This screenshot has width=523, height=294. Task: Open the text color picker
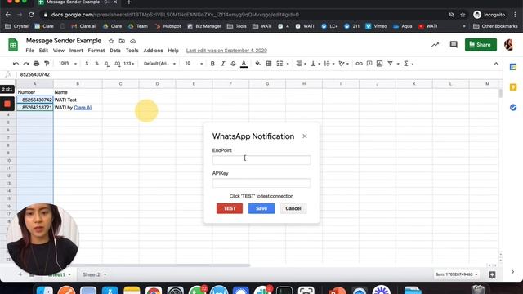pos(244,64)
